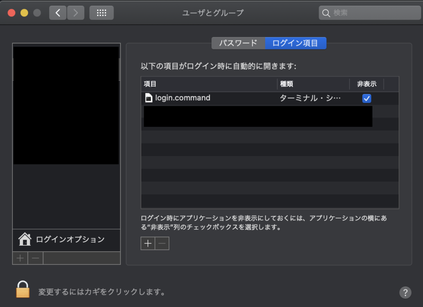This screenshot has height=307, width=423.
Task: Show all preferences via grid icon
Action: click(101, 13)
